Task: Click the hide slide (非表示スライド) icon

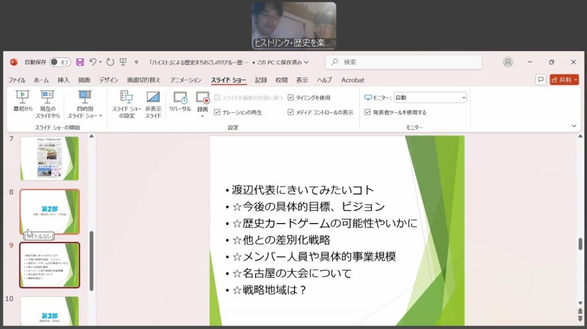Action: (153, 97)
